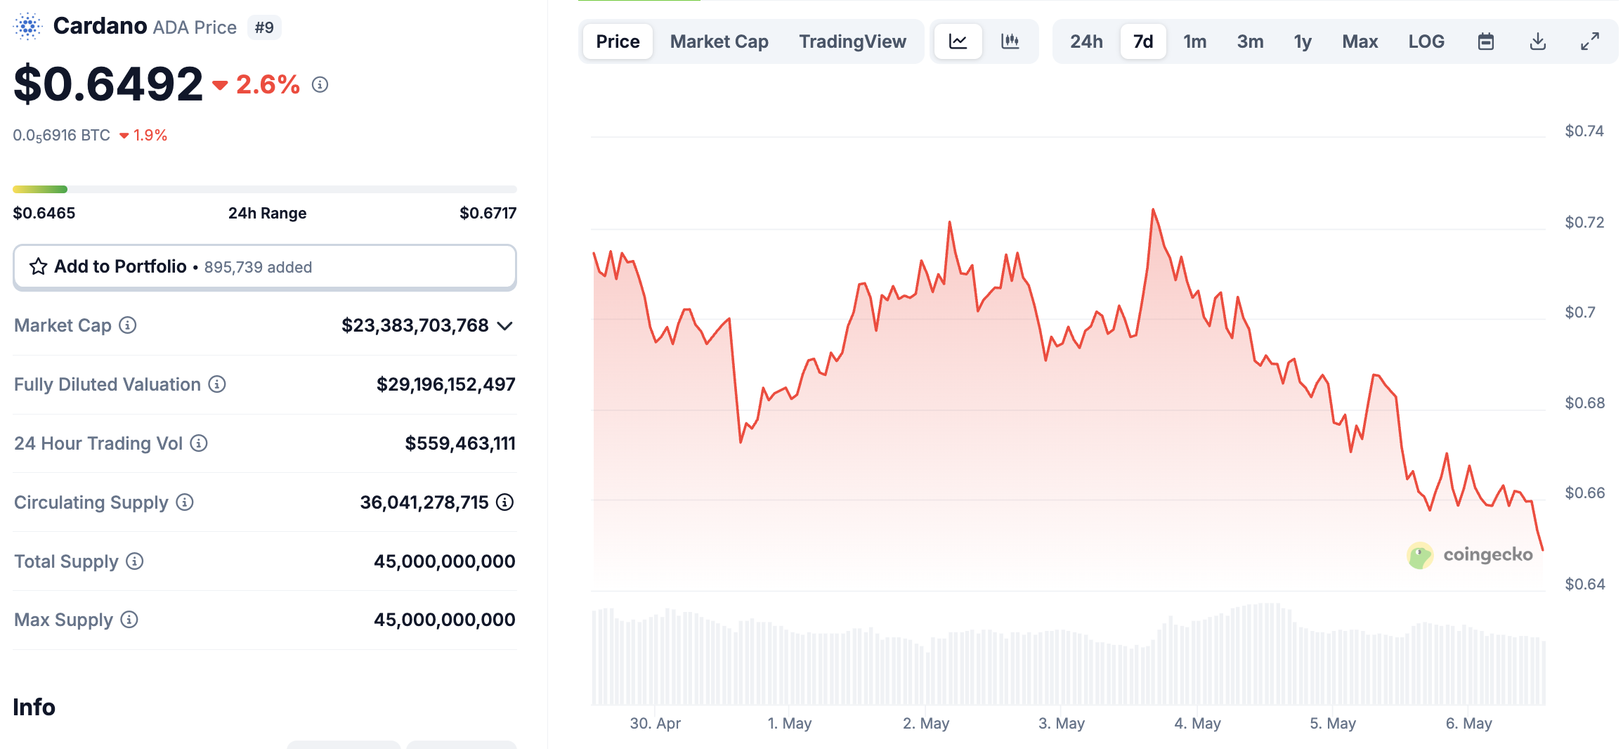Show 24 Hour Trading Vol info icon

[x=199, y=443]
